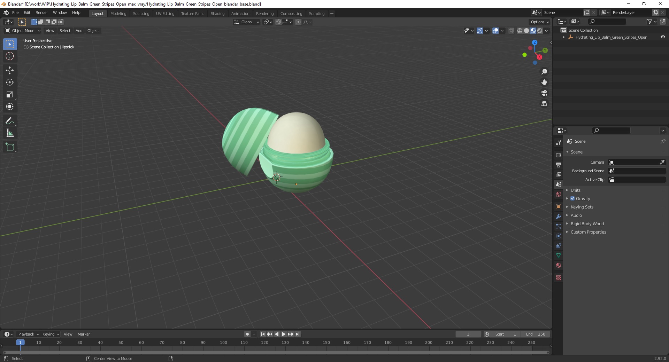This screenshot has height=362, width=669.
Task: Open the Options dropdown
Action: tap(540, 22)
